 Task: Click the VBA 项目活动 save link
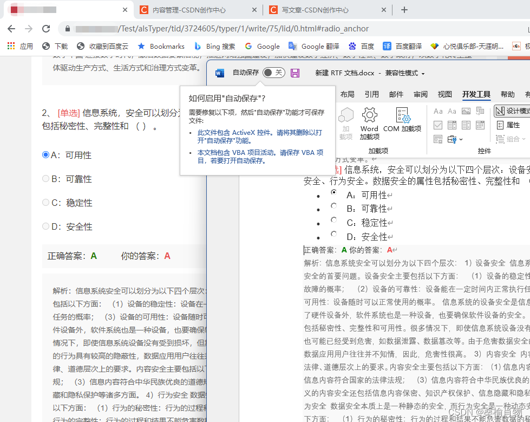click(x=260, y=156)
